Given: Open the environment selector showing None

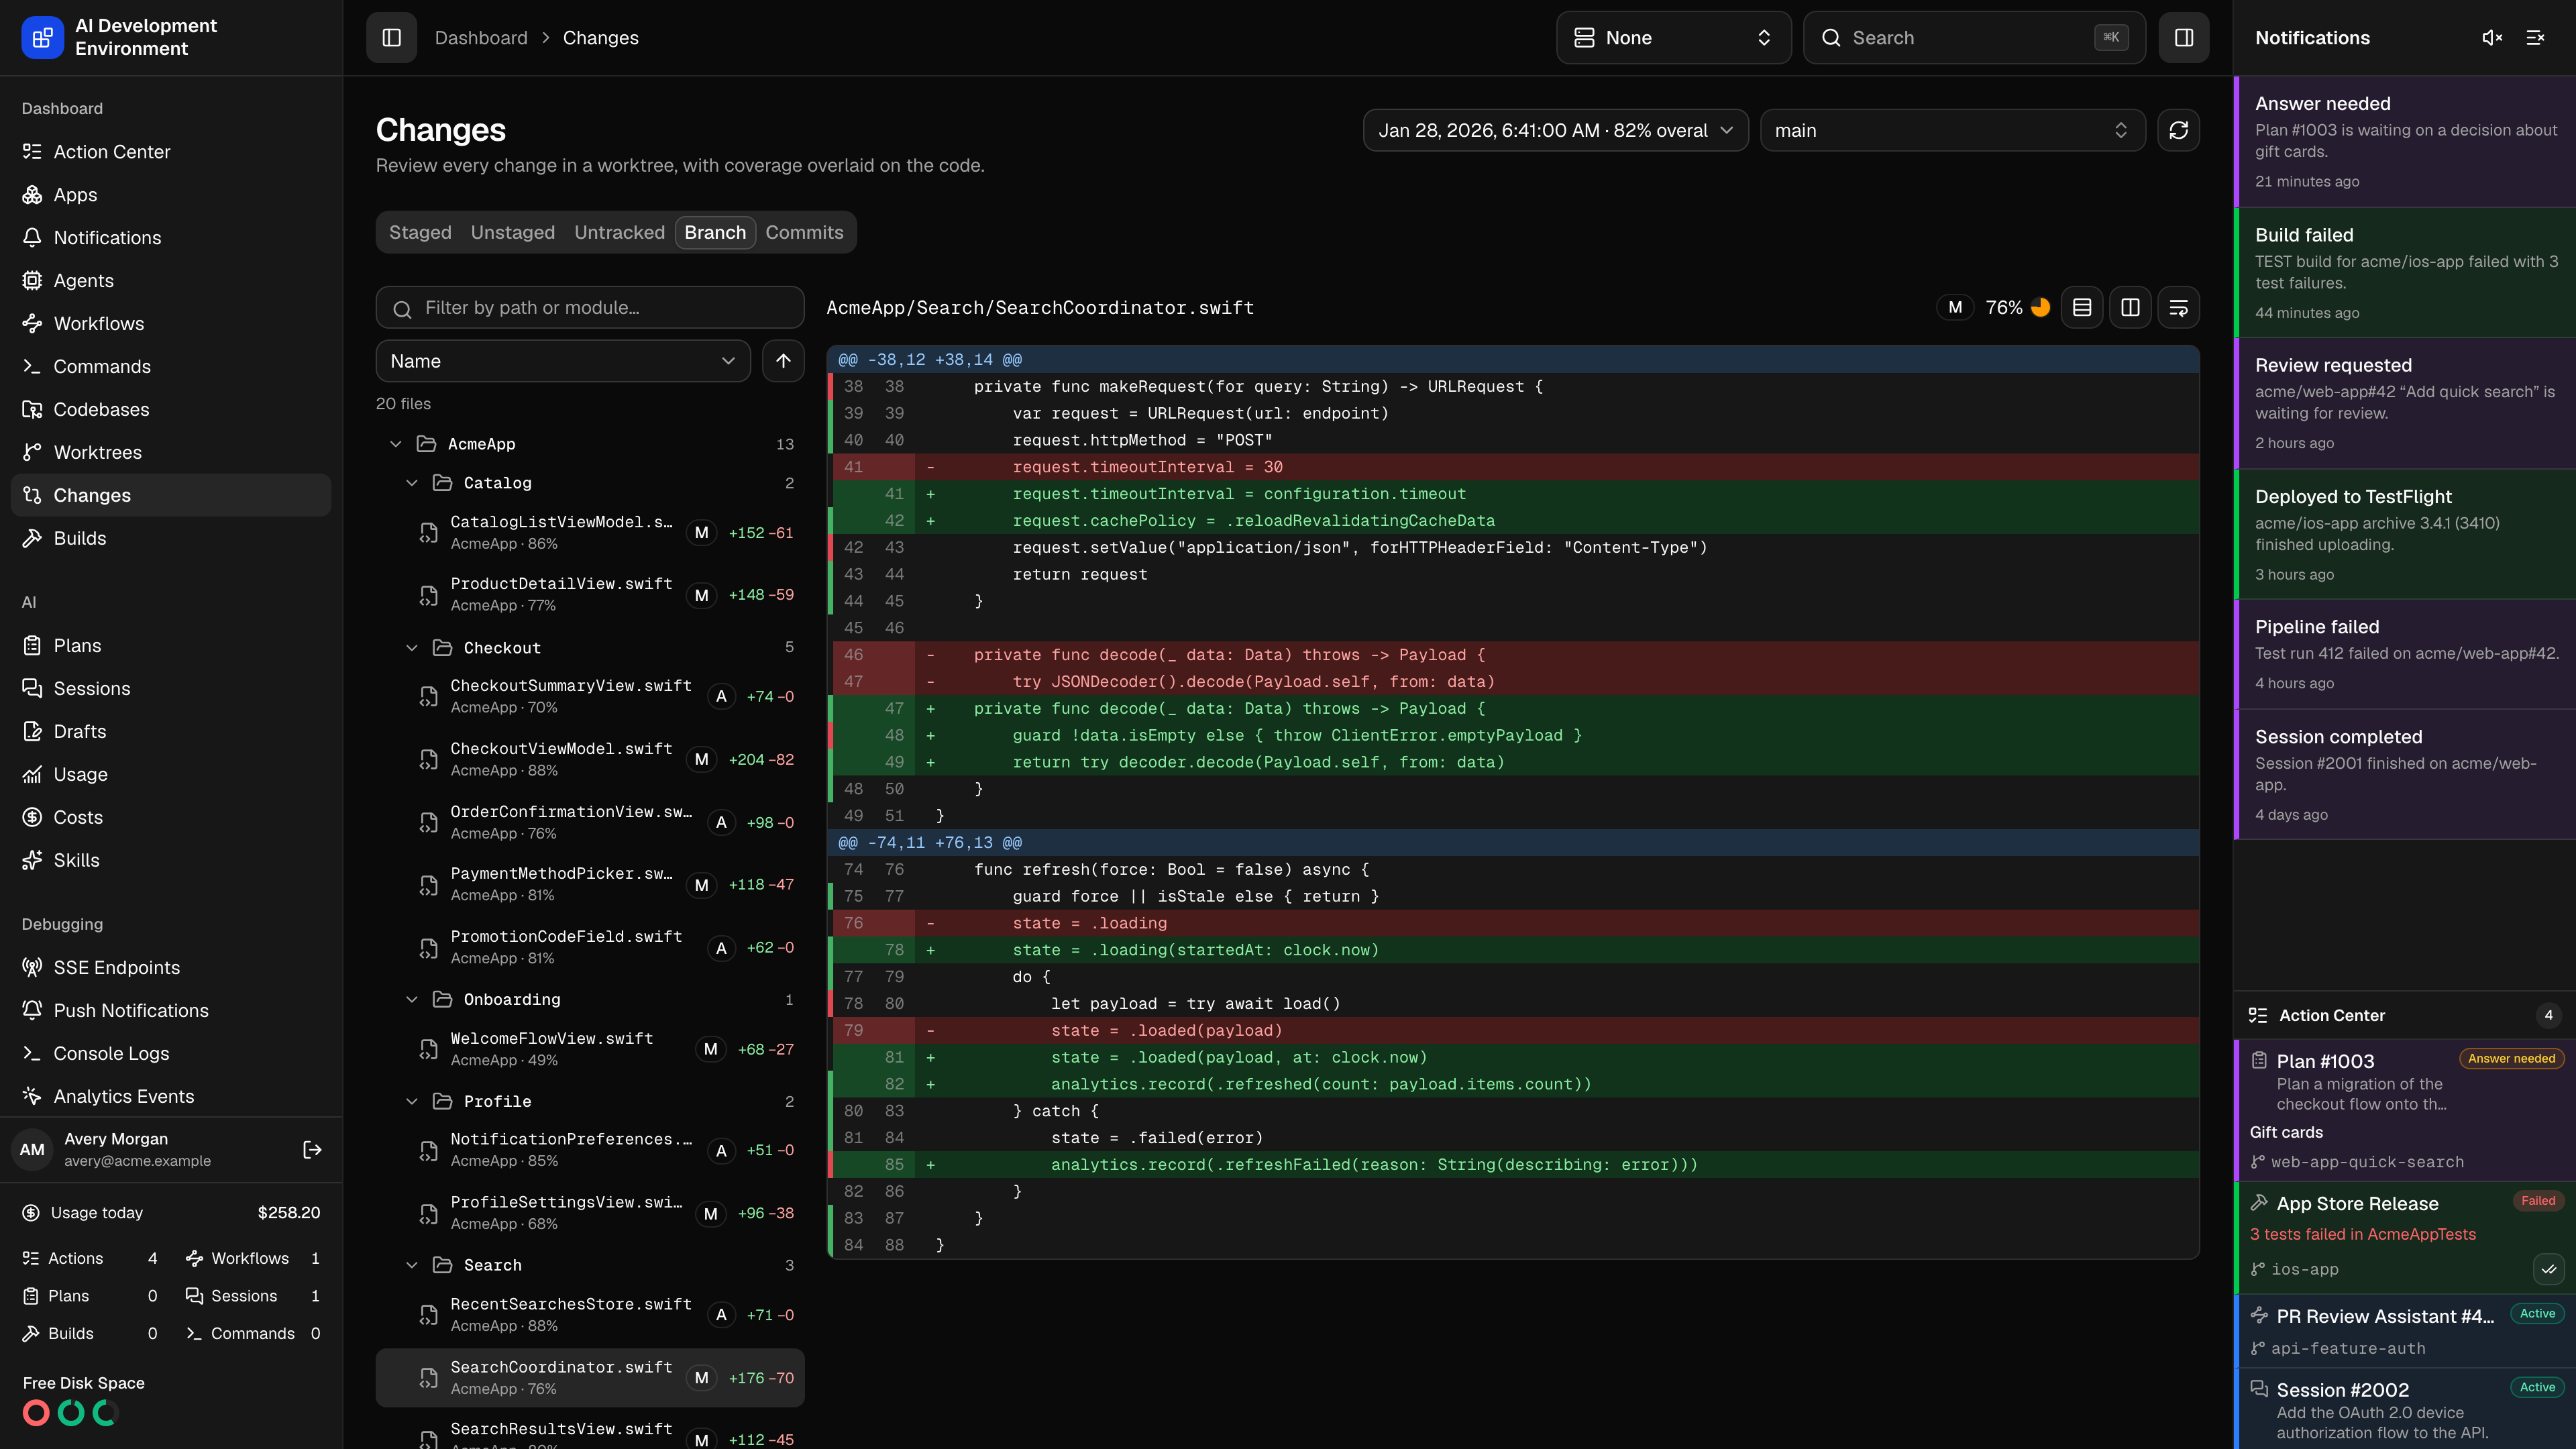Looking at the screenshot, I should [1673, 38].
